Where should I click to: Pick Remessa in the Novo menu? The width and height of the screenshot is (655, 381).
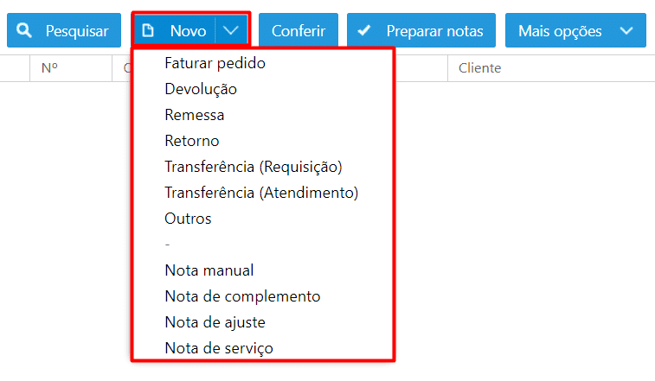pyautogui.click(x=194, y=115)
